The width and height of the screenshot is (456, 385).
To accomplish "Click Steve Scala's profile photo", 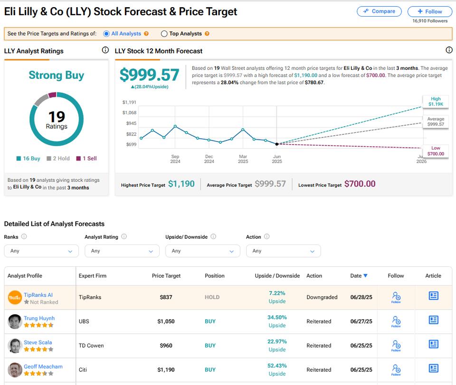I will (x=15, y=346).
